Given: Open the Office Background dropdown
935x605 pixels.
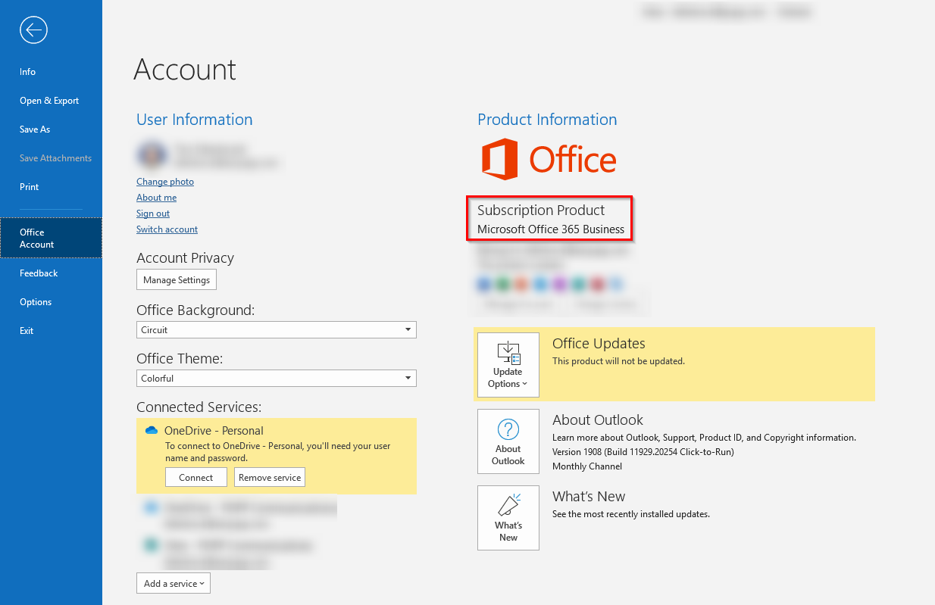Looking at the screenshot, I should pos(408,329).
